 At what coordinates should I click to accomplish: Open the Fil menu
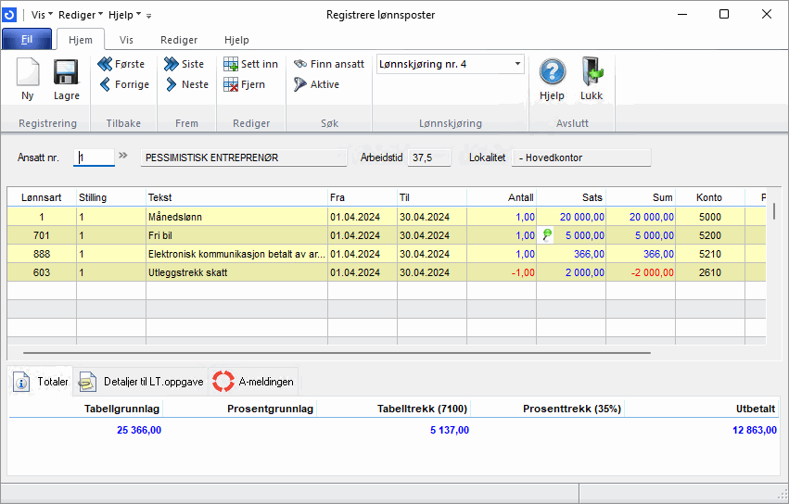click(25, 40)
